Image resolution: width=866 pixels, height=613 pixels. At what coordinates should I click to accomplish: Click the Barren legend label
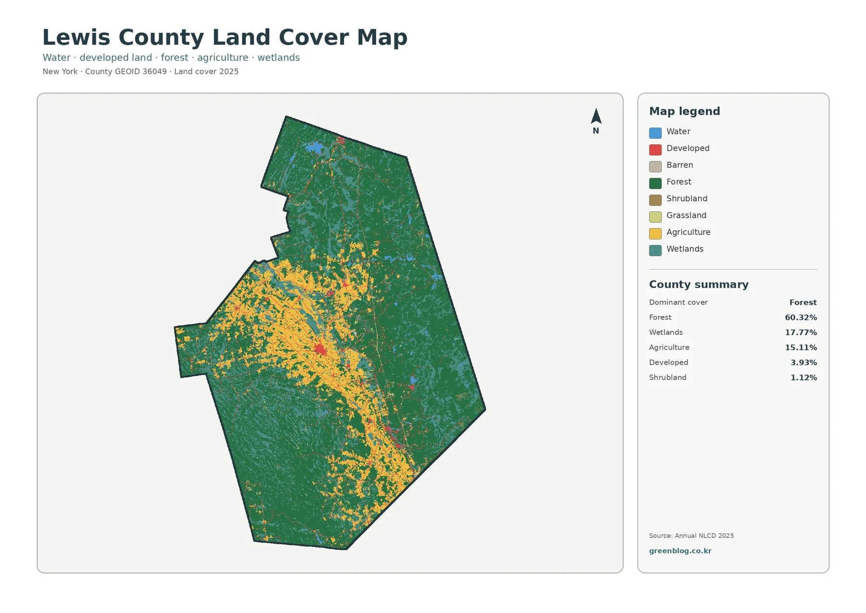[680, 165]
